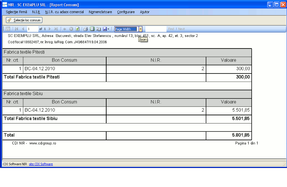The image size is (287, 187).
Task: Open N.I.R. cu adaos comercial menu
Action: 64,12
